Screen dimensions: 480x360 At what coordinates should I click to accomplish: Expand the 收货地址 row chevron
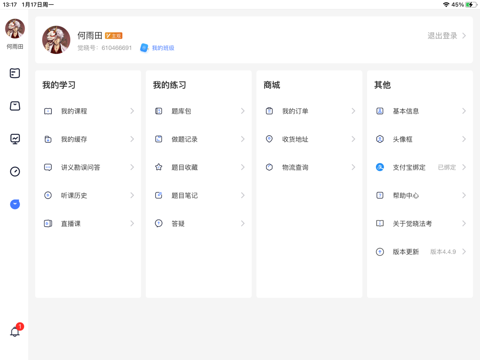[353, 139]
